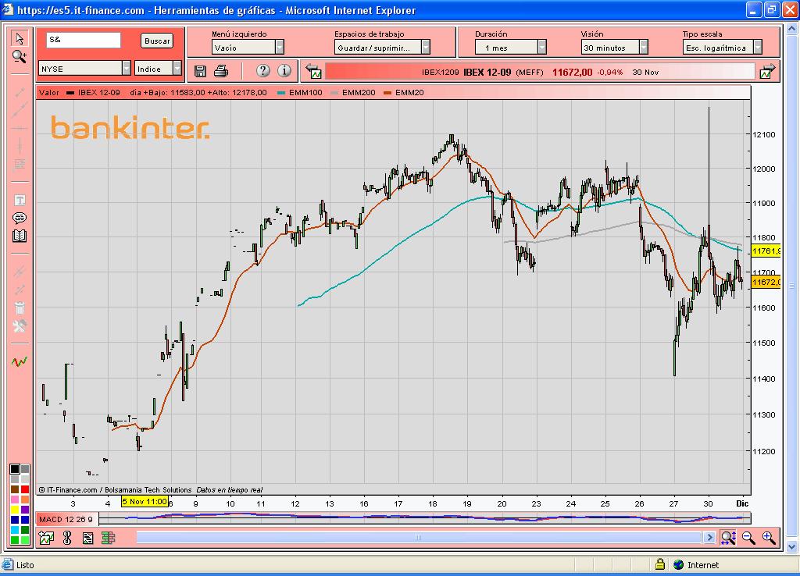800x576 pixels.
Task: Click the zoom out magnifier icon
Action: pos(748,537)
